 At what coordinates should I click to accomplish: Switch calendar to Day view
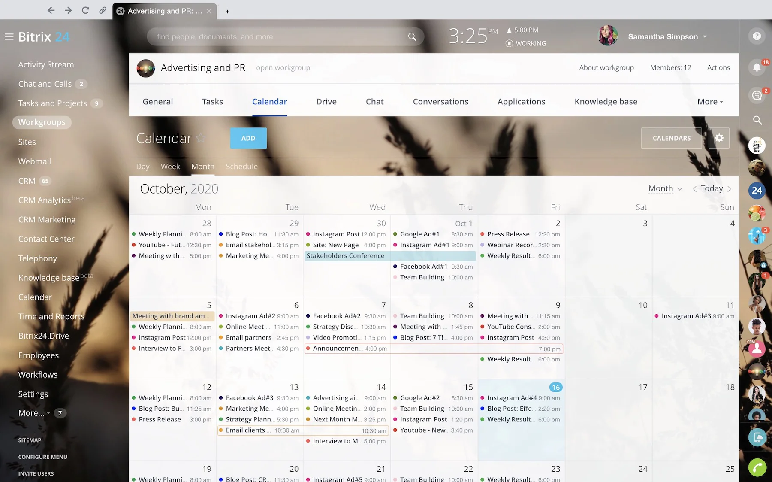tap(142, 167)
